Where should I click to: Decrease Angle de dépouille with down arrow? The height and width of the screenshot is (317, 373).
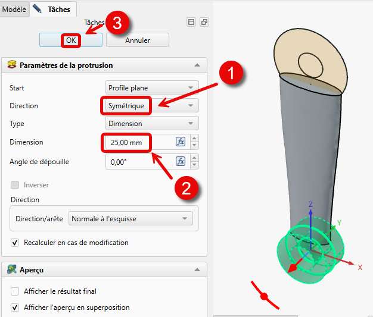coord(194,165)
